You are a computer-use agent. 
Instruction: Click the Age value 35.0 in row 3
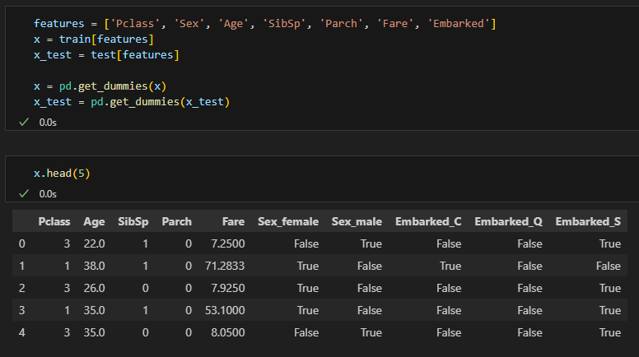pyautogui.click(x=94, y=310)
